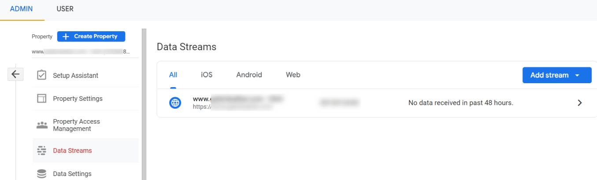Show only Web streams tab
Image resolution: width=597 pixels, height=180 pixels.
click(x=293, y=75)
